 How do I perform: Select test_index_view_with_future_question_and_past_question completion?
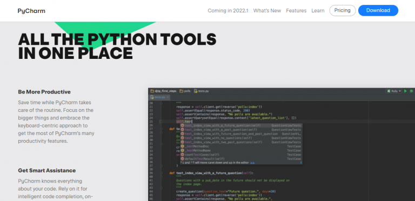[242, 134]
